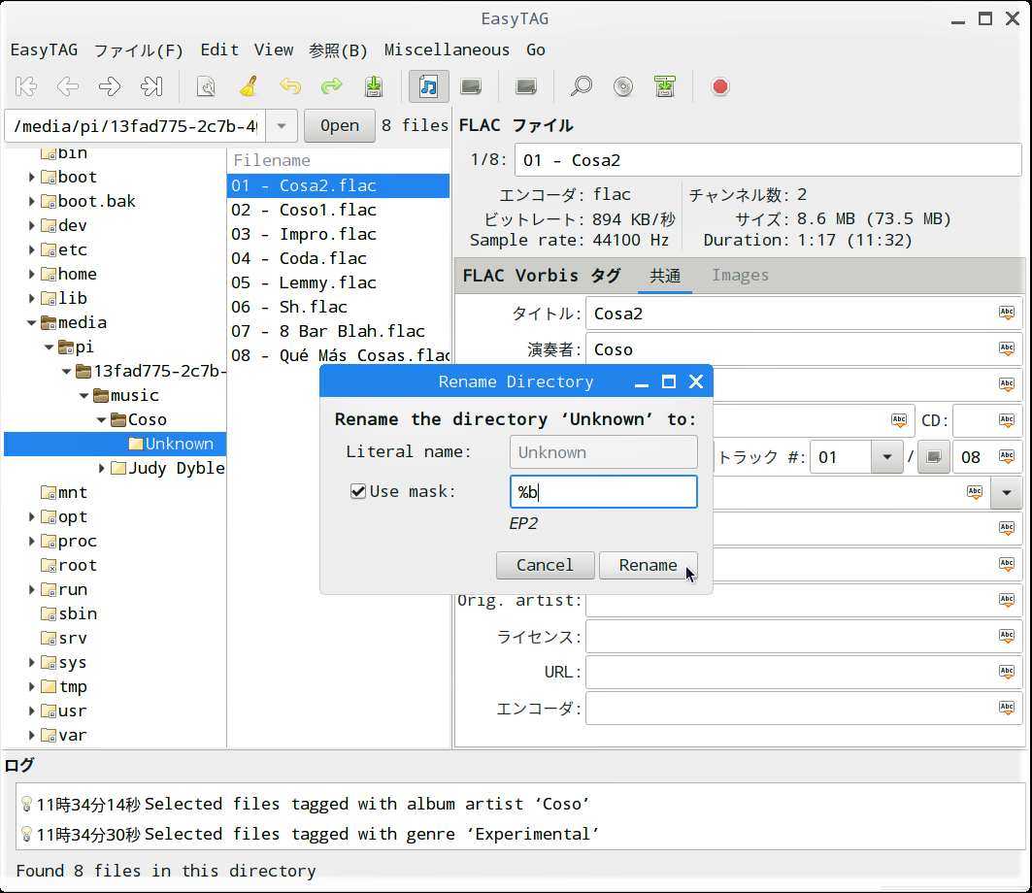Click Cancel in Rename Directory dialog

(x=545, y=565)
